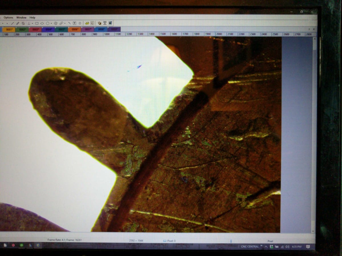This screenshot has width=342, height=256.
Task: Select the perpendicular line tool
Action: 28,23
